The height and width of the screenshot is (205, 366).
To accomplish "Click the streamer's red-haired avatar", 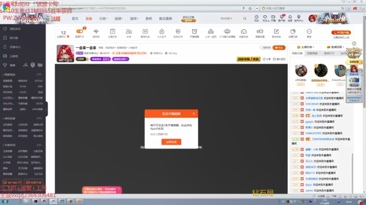I will (x=65, y=53).
